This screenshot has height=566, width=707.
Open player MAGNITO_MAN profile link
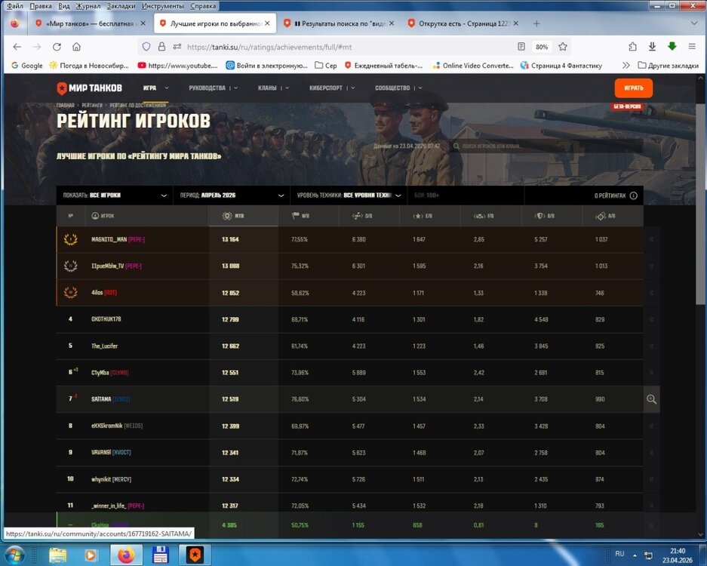point(109,239)
